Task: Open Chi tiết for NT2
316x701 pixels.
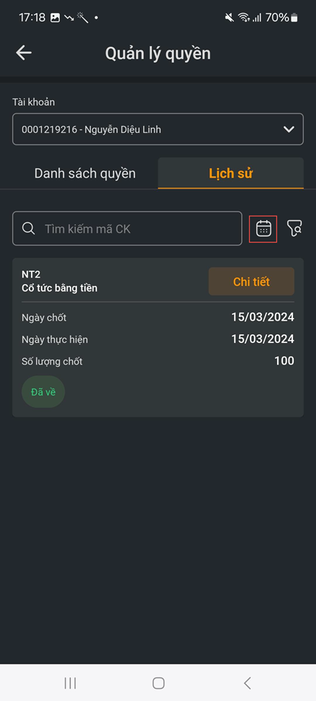Action: (x=251, y=282)
